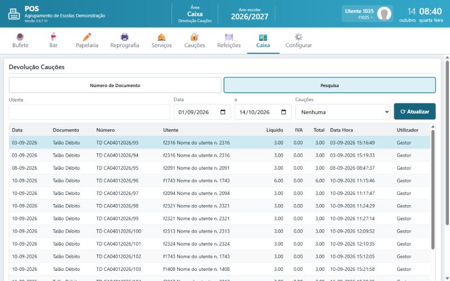Select the Papelaria pencil icon
This screenshot has height=281, width=450.
[x=87, y=37]
